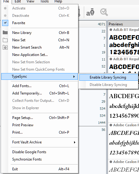
Task: Open the Edit menu
Action: [x=18, y=1]
